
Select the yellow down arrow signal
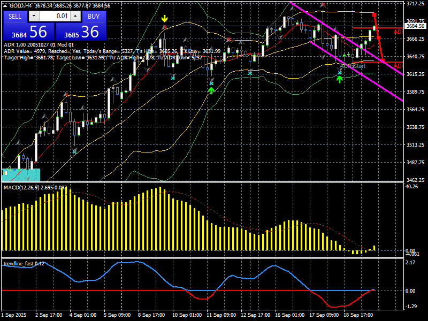pos(164,19)
